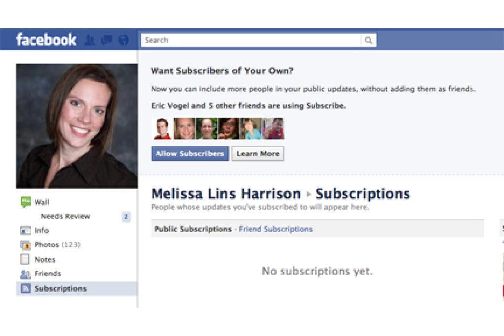Switch to Friend Subscriptions link

(x=276, y=229)
